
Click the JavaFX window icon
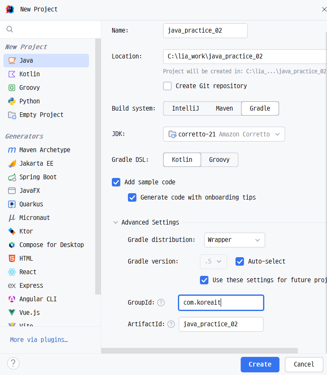coord(12,191)
